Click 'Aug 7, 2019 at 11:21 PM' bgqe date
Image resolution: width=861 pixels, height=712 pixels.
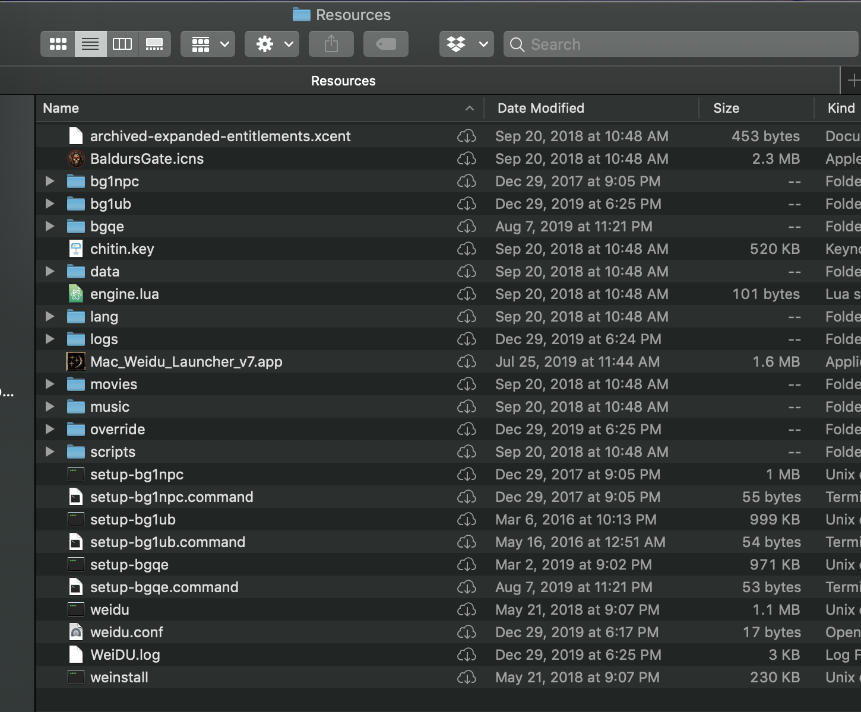[574, 226]
